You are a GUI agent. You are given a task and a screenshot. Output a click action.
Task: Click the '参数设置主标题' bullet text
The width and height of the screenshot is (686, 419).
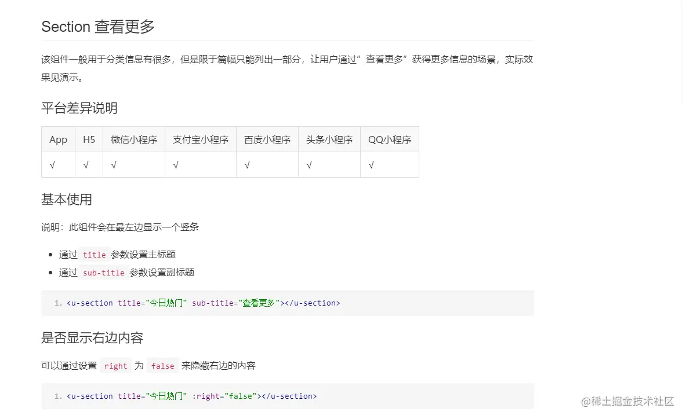click(143, 255)
